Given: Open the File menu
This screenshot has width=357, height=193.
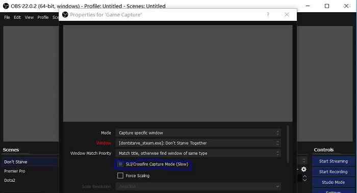Looking at the screenshot, I should coord(7,17).
